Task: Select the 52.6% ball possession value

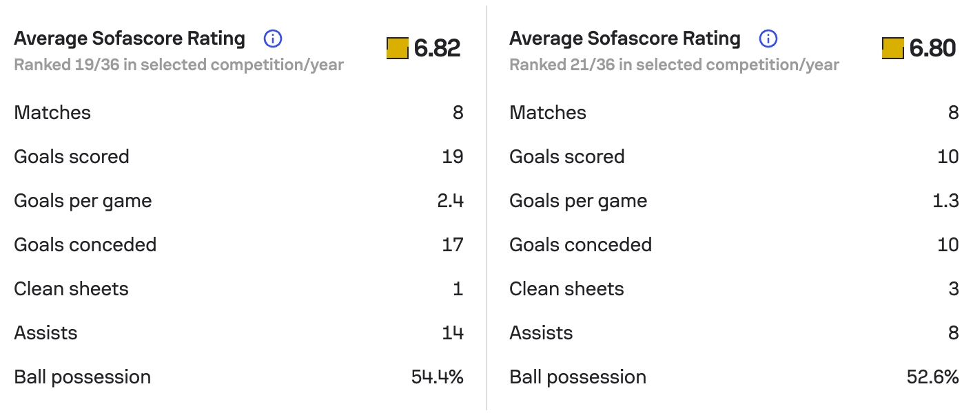Action: (x=933, y=377)
